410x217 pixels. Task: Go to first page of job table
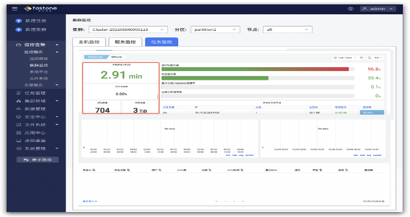pos(217,202)
